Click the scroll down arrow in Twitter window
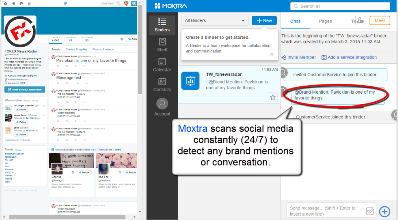The width and height of the screenshot is (398, 220). 140,211
